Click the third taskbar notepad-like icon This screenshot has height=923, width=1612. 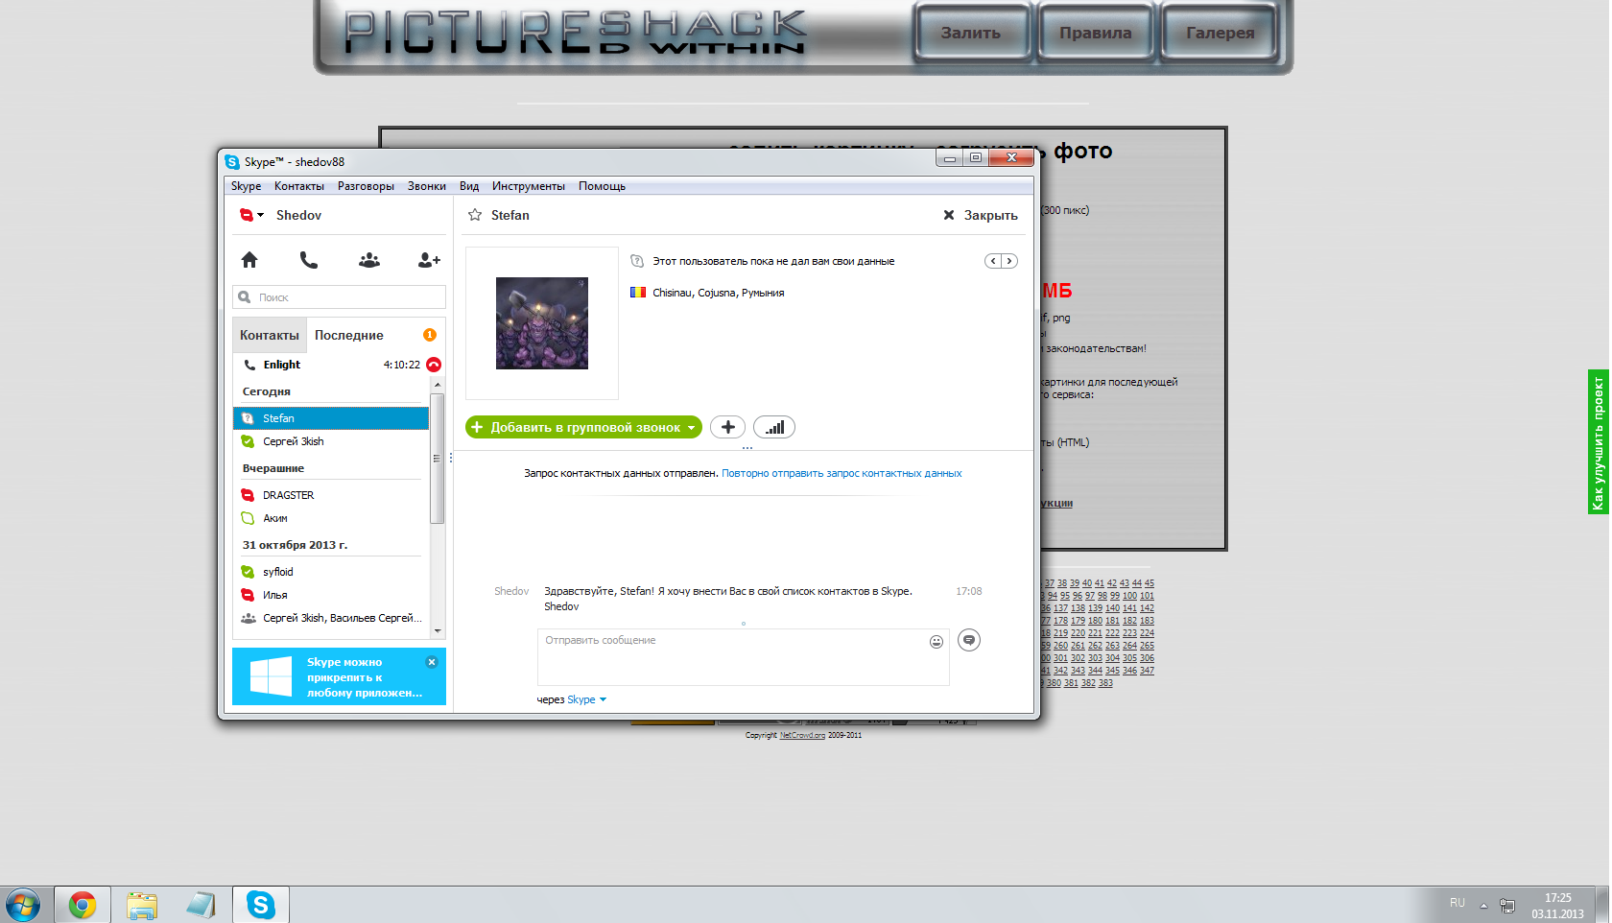pyautogui.click(x=201, y=905)
